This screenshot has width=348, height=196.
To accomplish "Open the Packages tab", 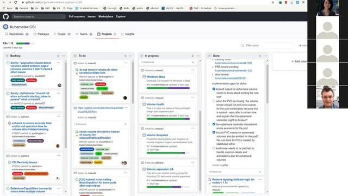I will click(x=41, y=34).
